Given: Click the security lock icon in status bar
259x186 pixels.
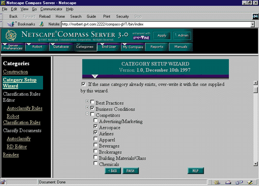Looking at the screenshot, I should click(x=3, y=182).
